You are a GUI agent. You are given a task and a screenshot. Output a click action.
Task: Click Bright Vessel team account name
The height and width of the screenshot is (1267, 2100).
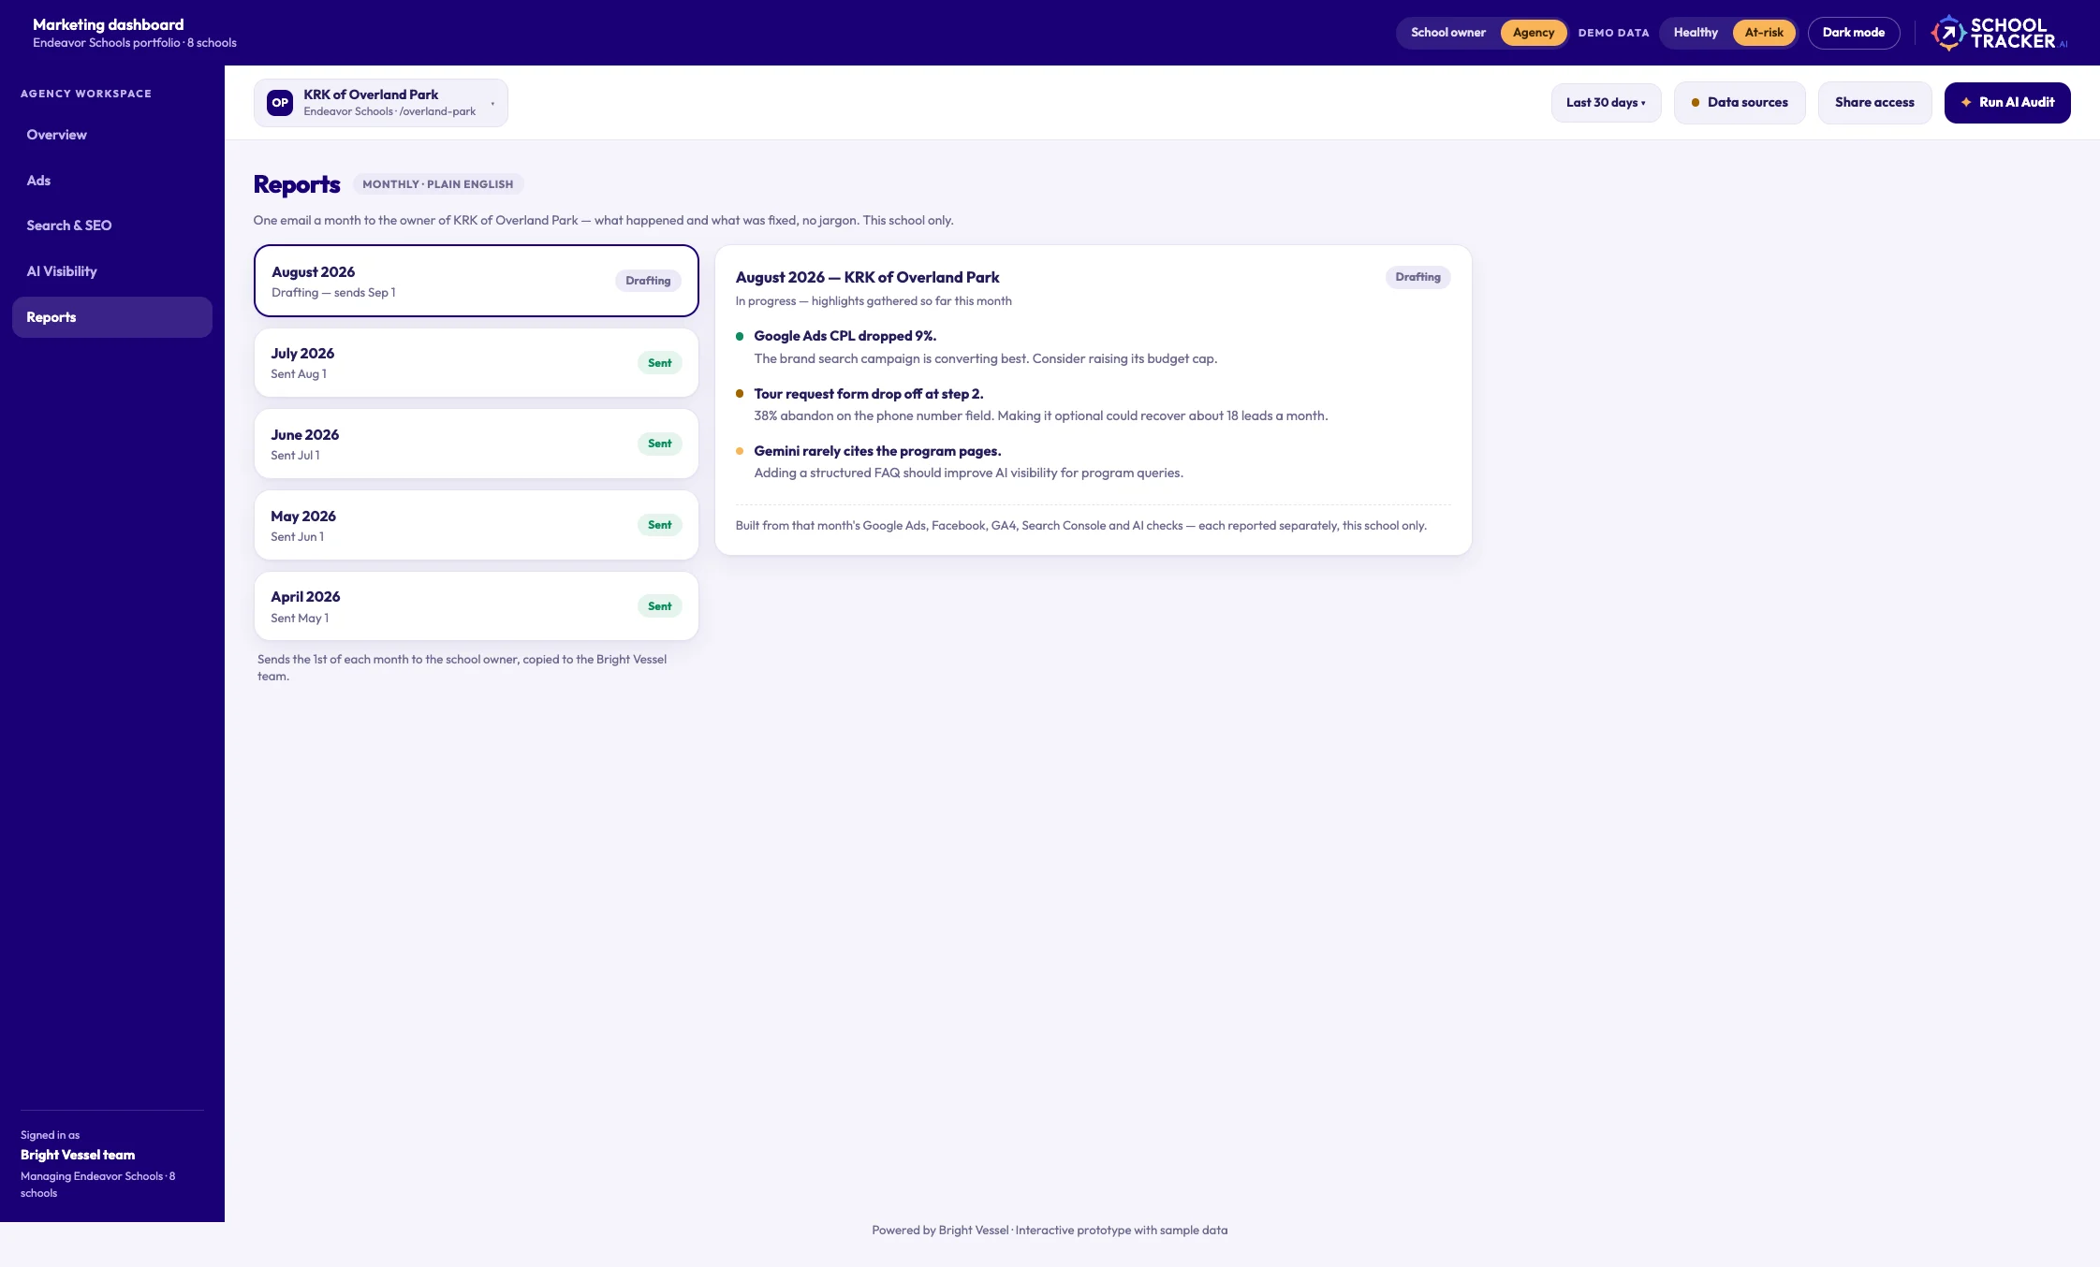(x=78, y=1155)
